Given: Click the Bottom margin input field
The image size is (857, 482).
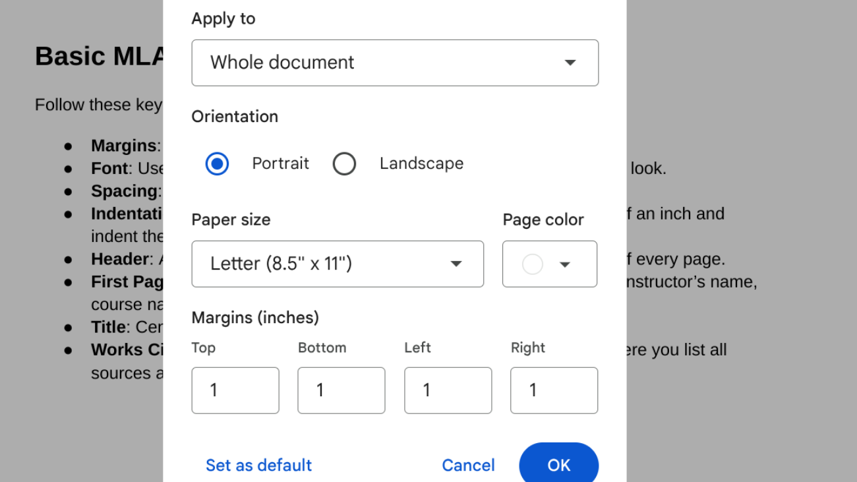Looking at the screenshot, I should (x=341, y=390).
